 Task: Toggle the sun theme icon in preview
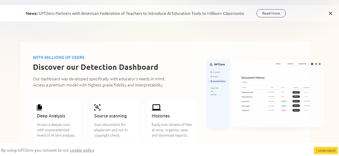(x=316, y=64)
